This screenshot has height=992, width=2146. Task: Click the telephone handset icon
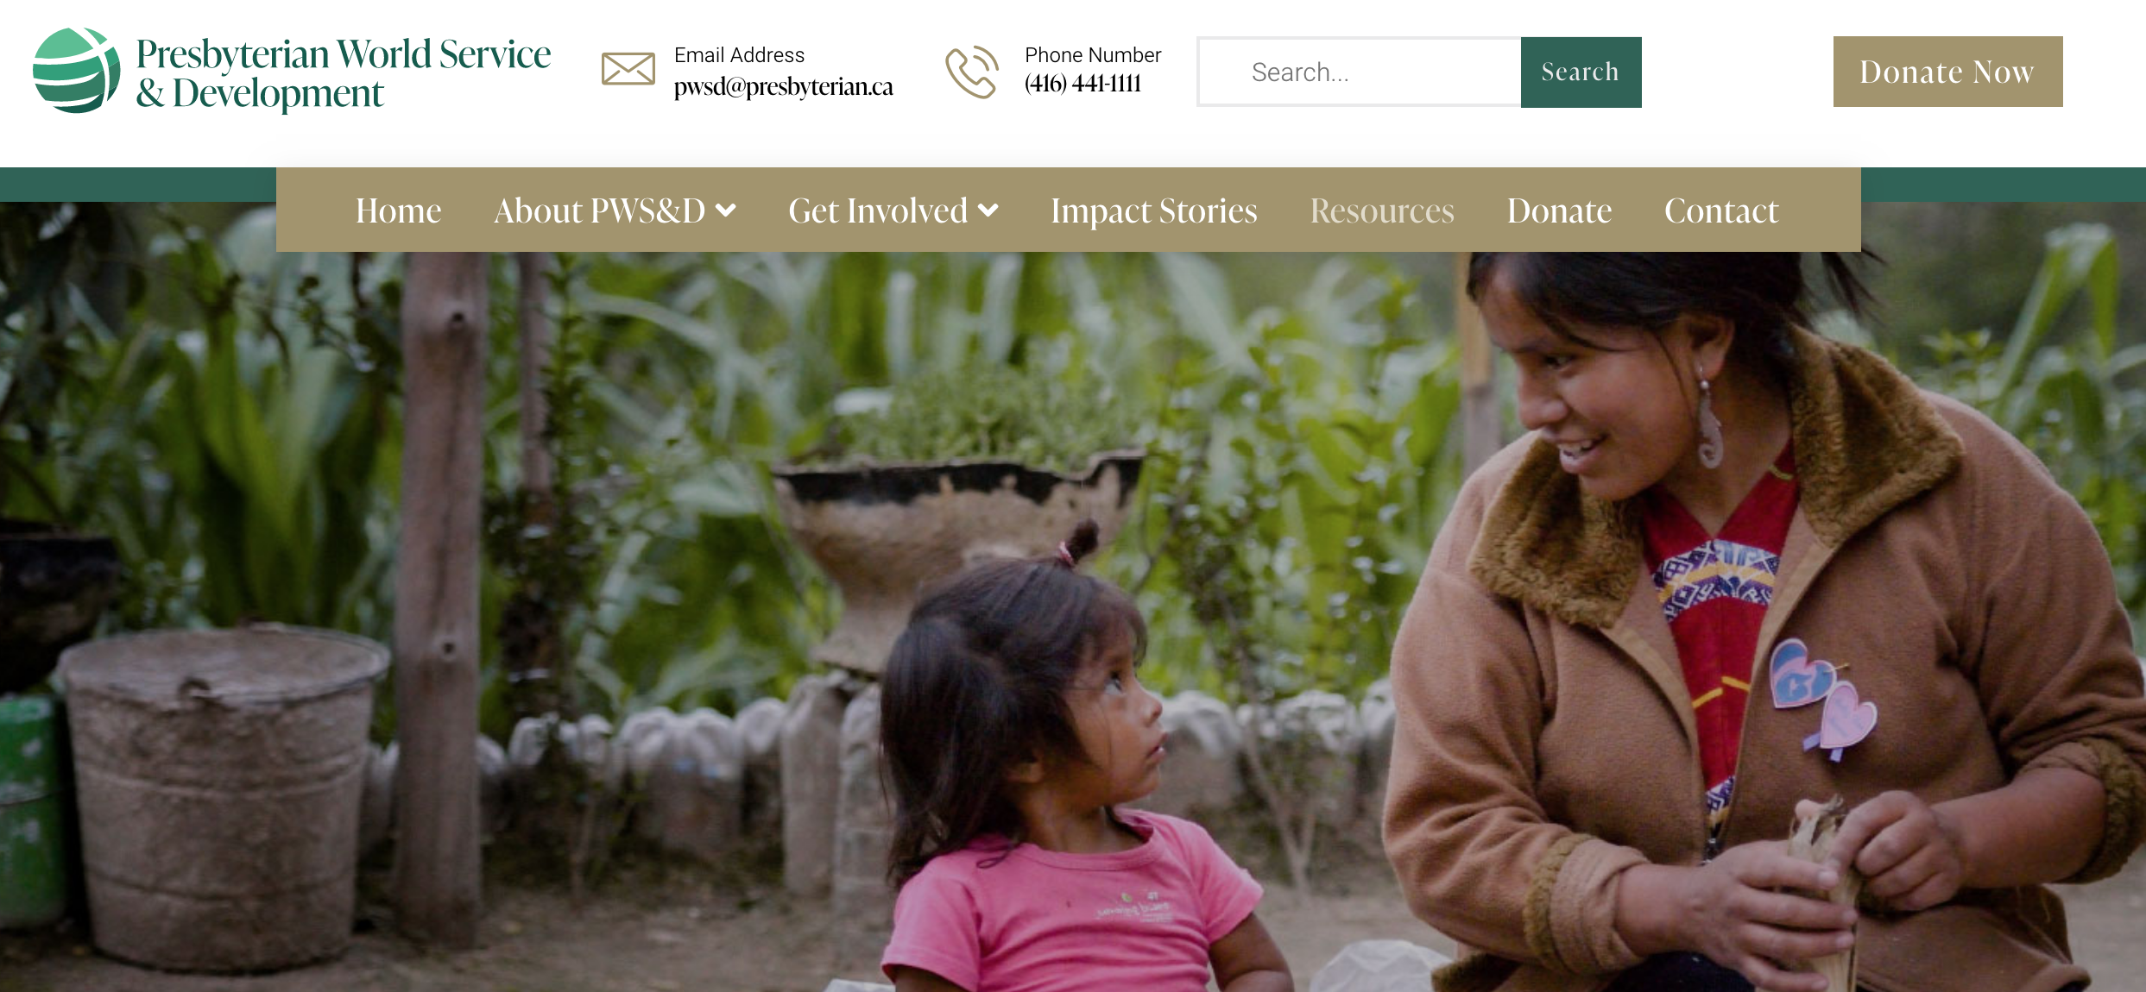(x=972, y=72)
